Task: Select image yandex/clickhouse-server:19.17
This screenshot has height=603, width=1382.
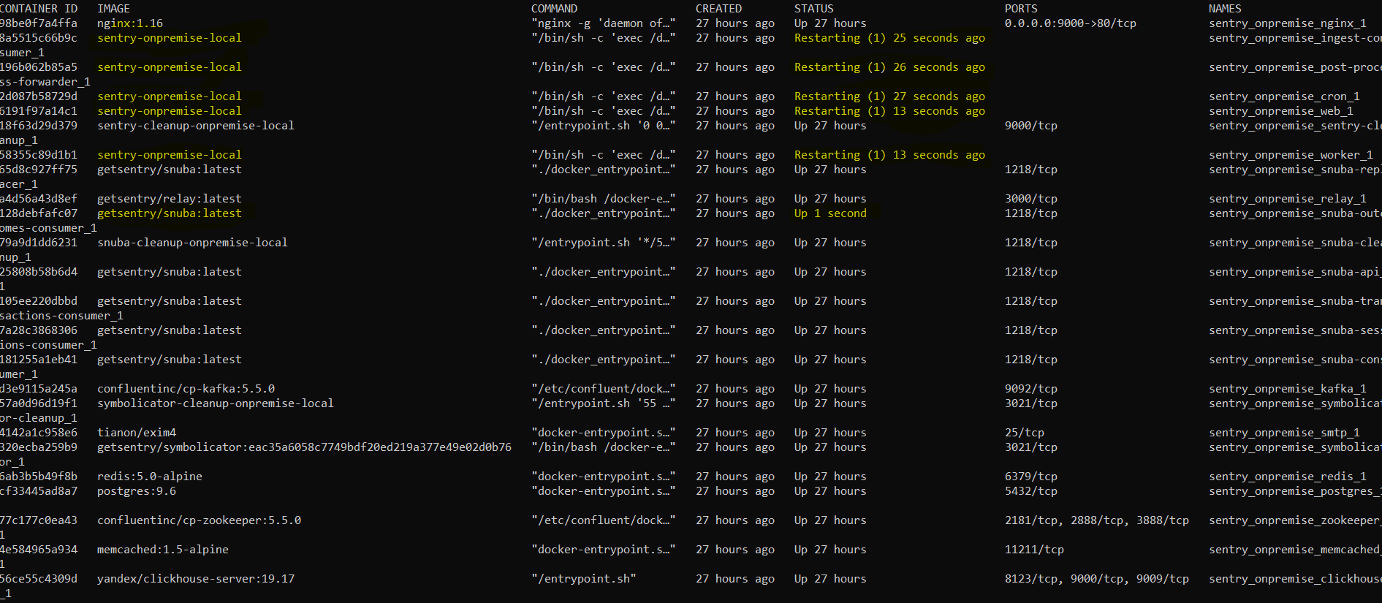Action: (196, 579)
